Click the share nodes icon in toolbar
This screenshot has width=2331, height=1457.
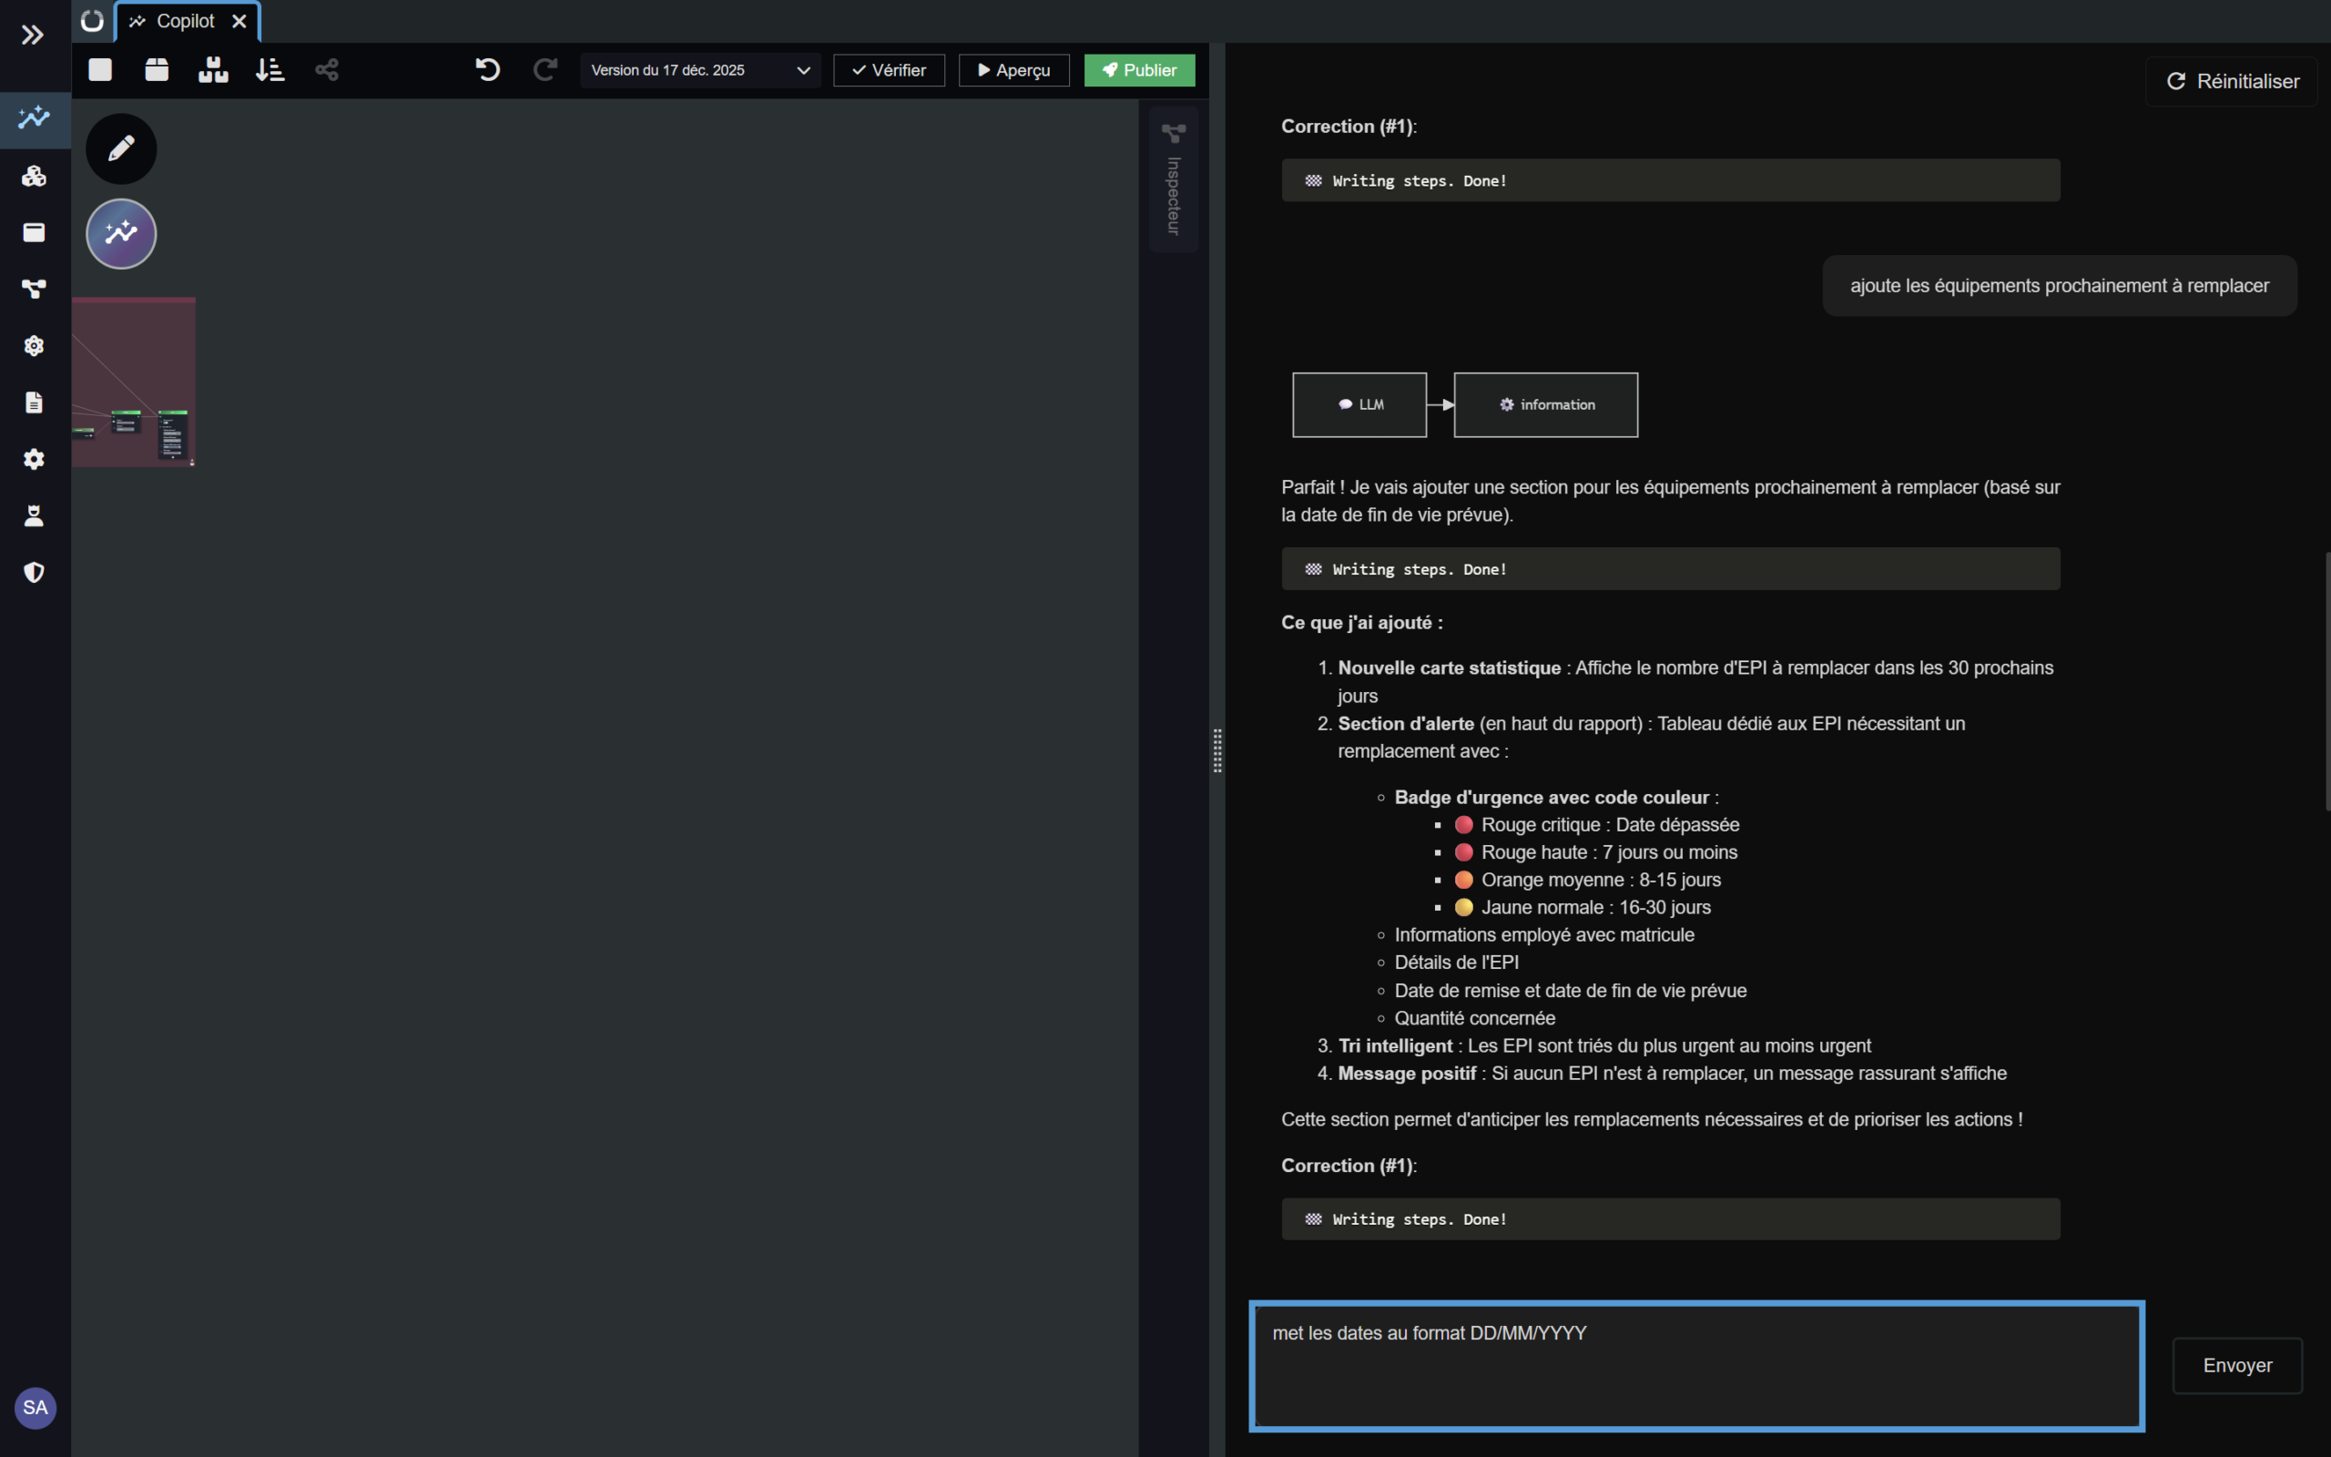coord(327,69)
